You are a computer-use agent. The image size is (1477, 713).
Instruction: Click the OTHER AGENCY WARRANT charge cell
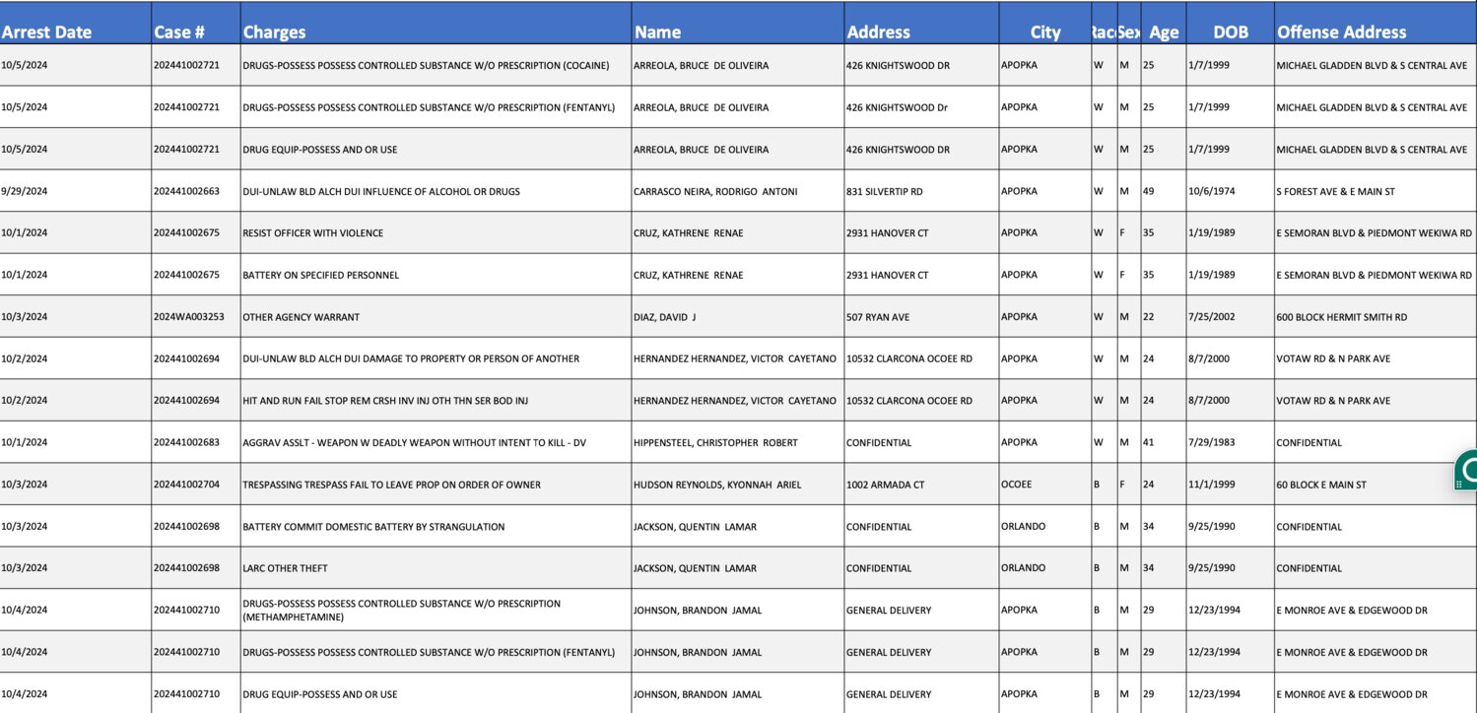(x=436, y=317)
